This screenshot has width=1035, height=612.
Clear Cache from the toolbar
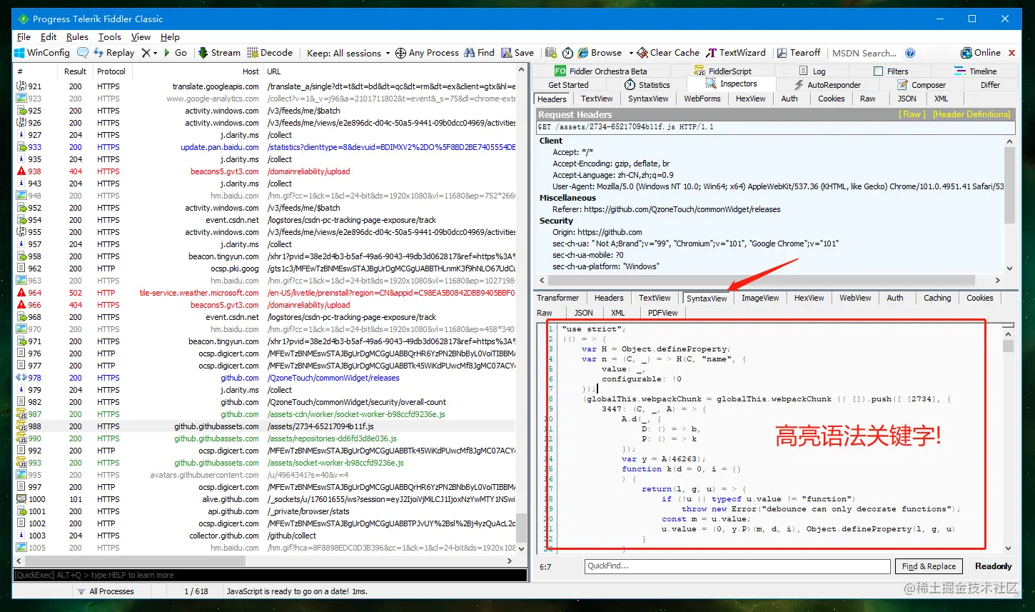(668, 53)
